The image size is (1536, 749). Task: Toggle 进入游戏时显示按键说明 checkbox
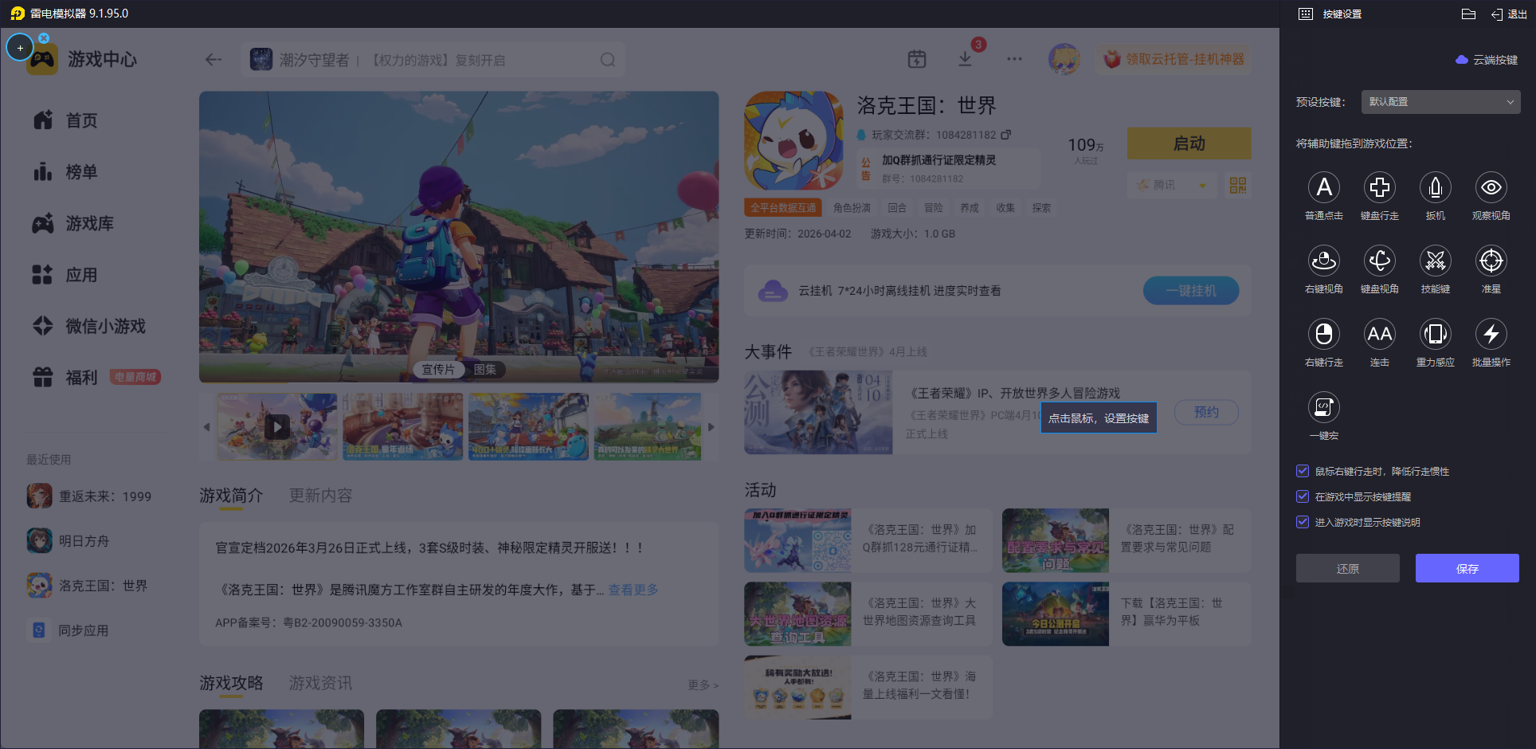pos(1303,522)
